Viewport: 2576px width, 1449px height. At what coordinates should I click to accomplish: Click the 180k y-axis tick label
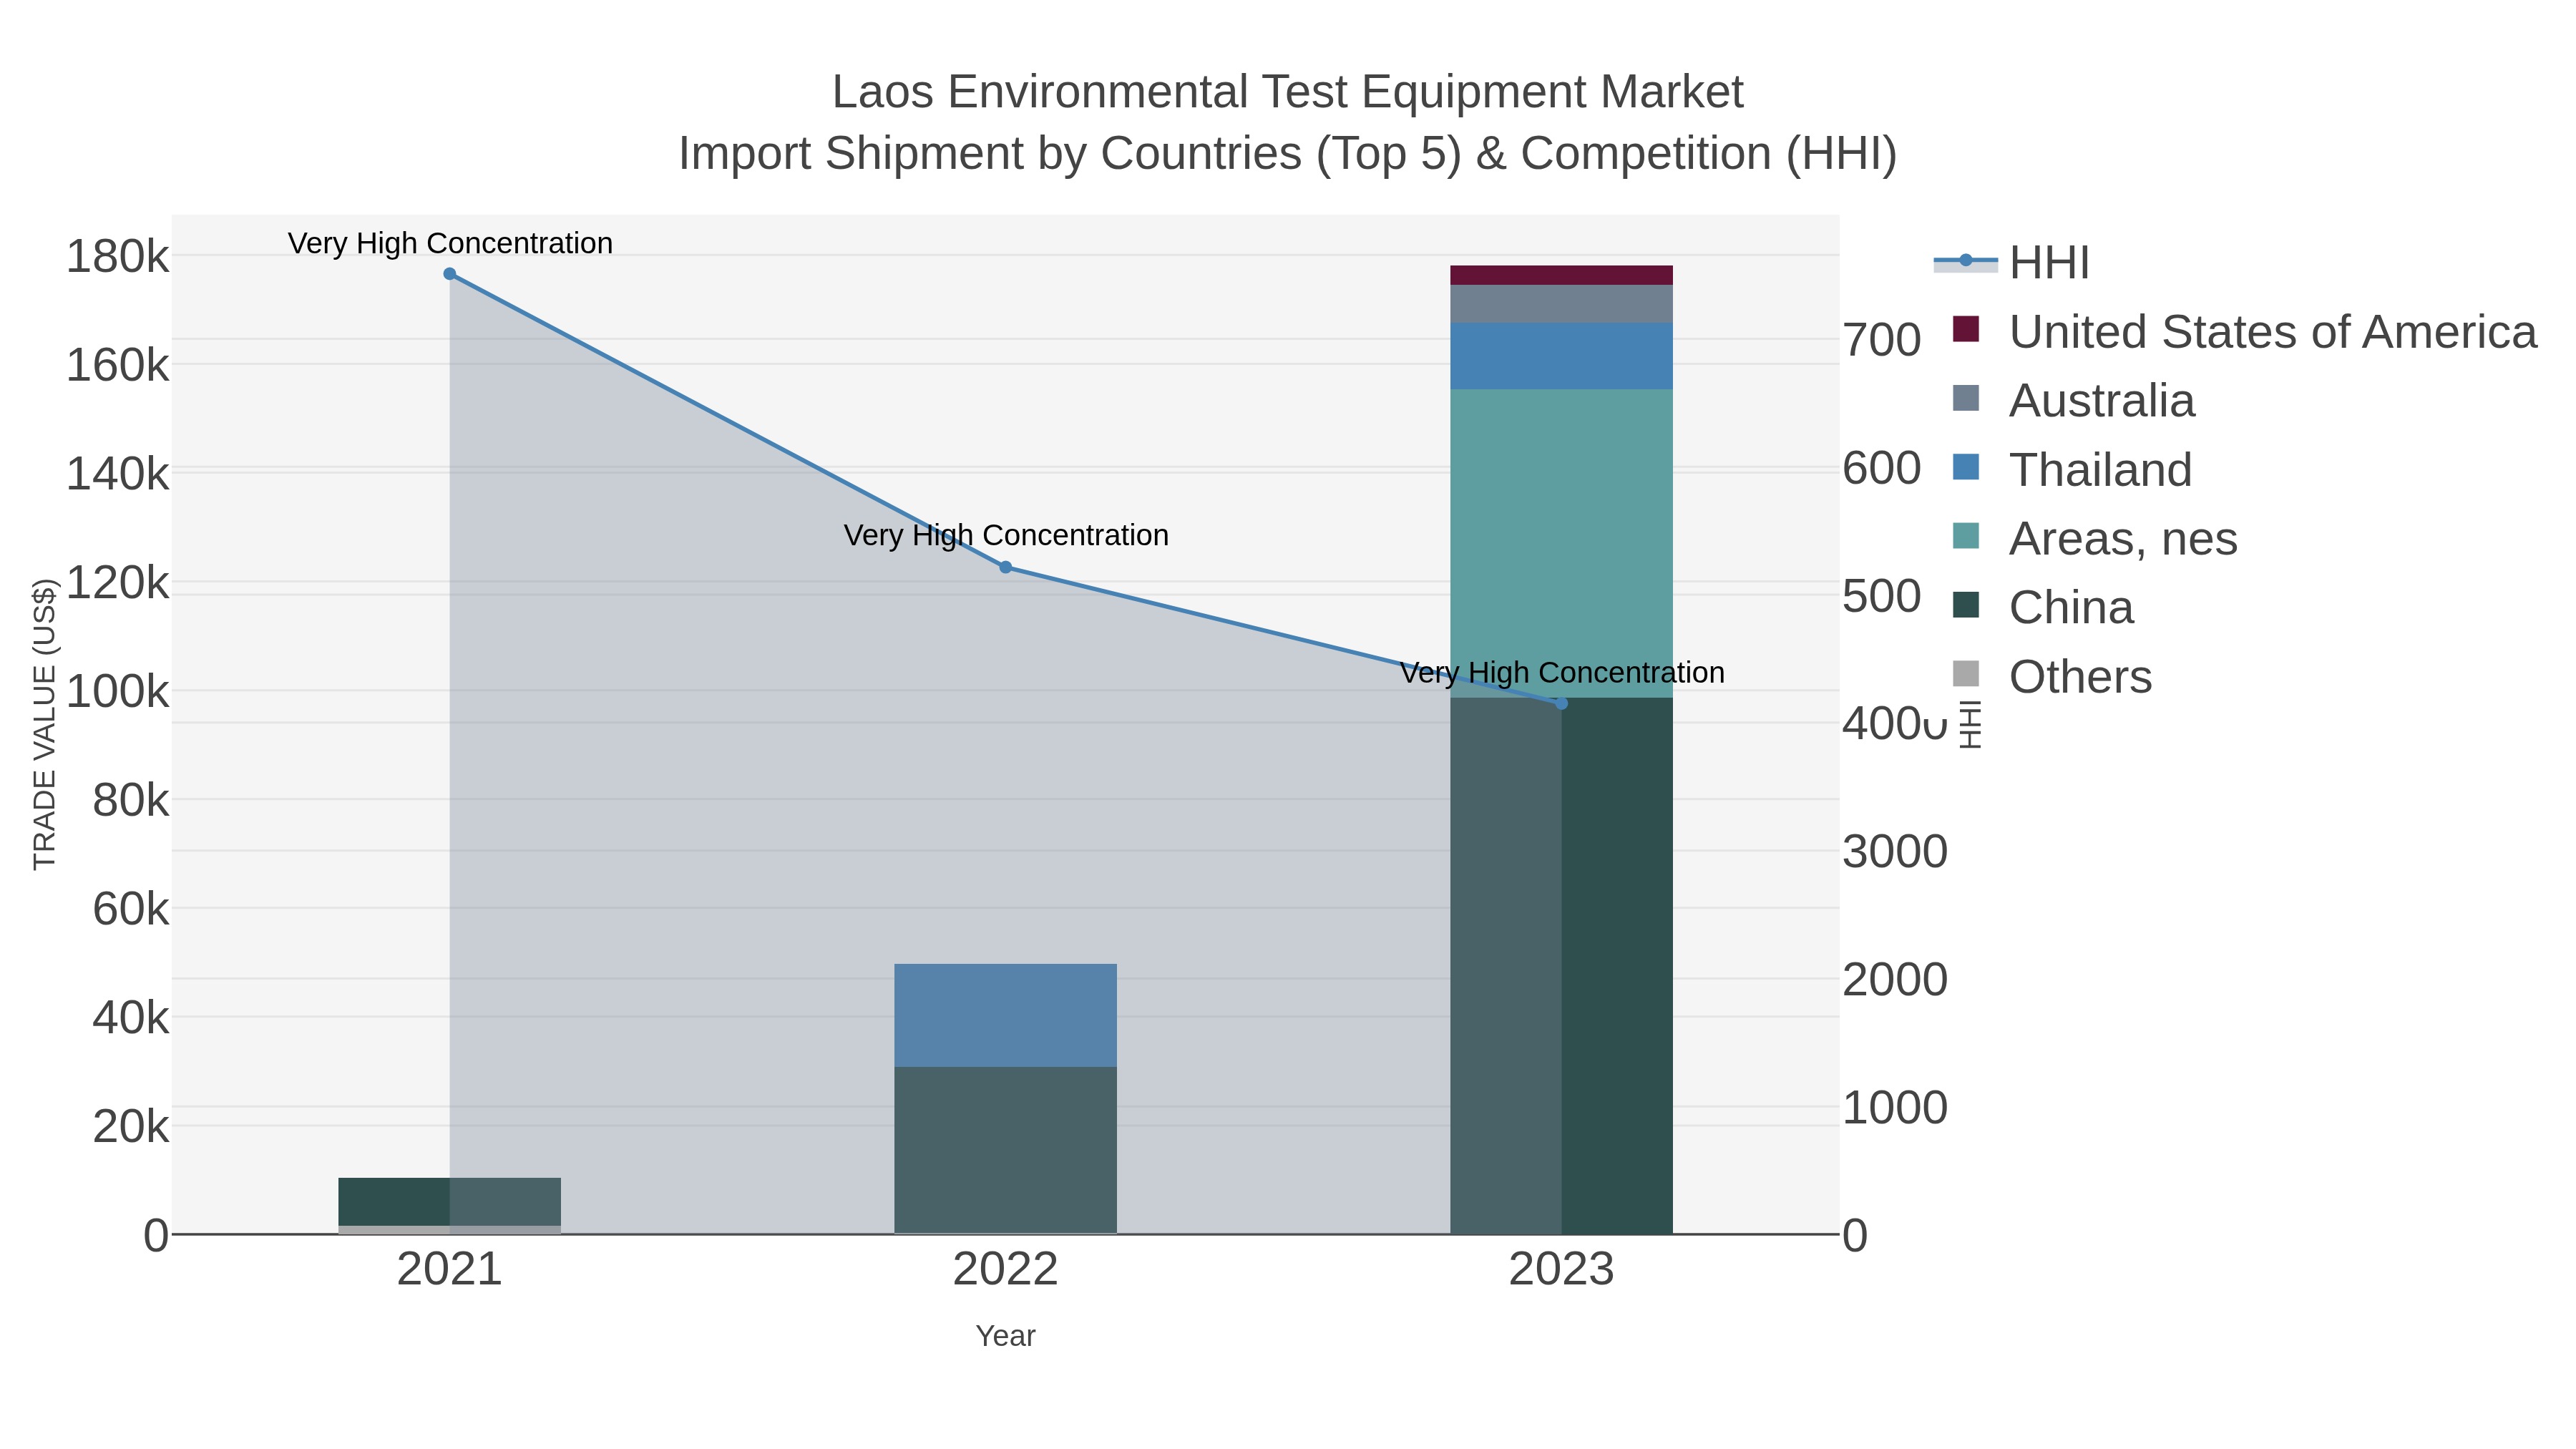tap(118, 257)
